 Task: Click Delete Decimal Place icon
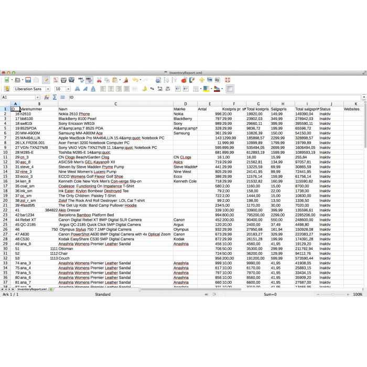coord(168,89)
